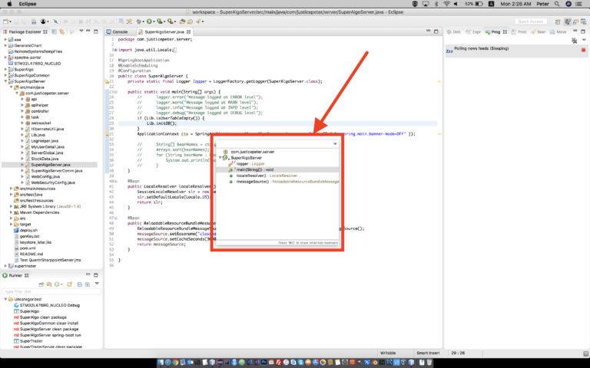Collapse the Uncategorized folder in Runner
This screenshot has width=590, height=368.
[5, 299]
